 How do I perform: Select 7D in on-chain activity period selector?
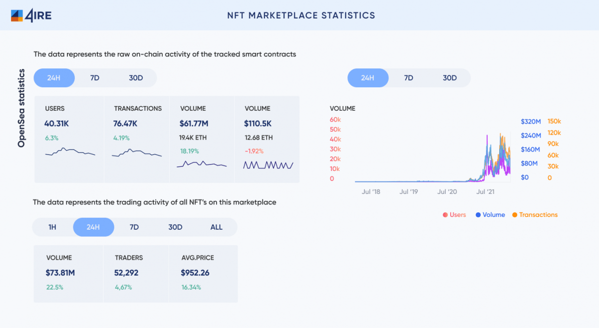pos(95,78)
